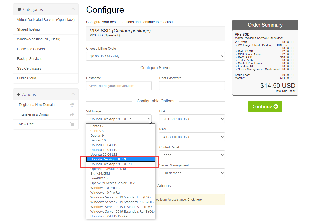The width and height of the screenshot is (313, 221).
Task: Open the RAM dropdown
Action: pyautogui.click(x=192, y=137)
